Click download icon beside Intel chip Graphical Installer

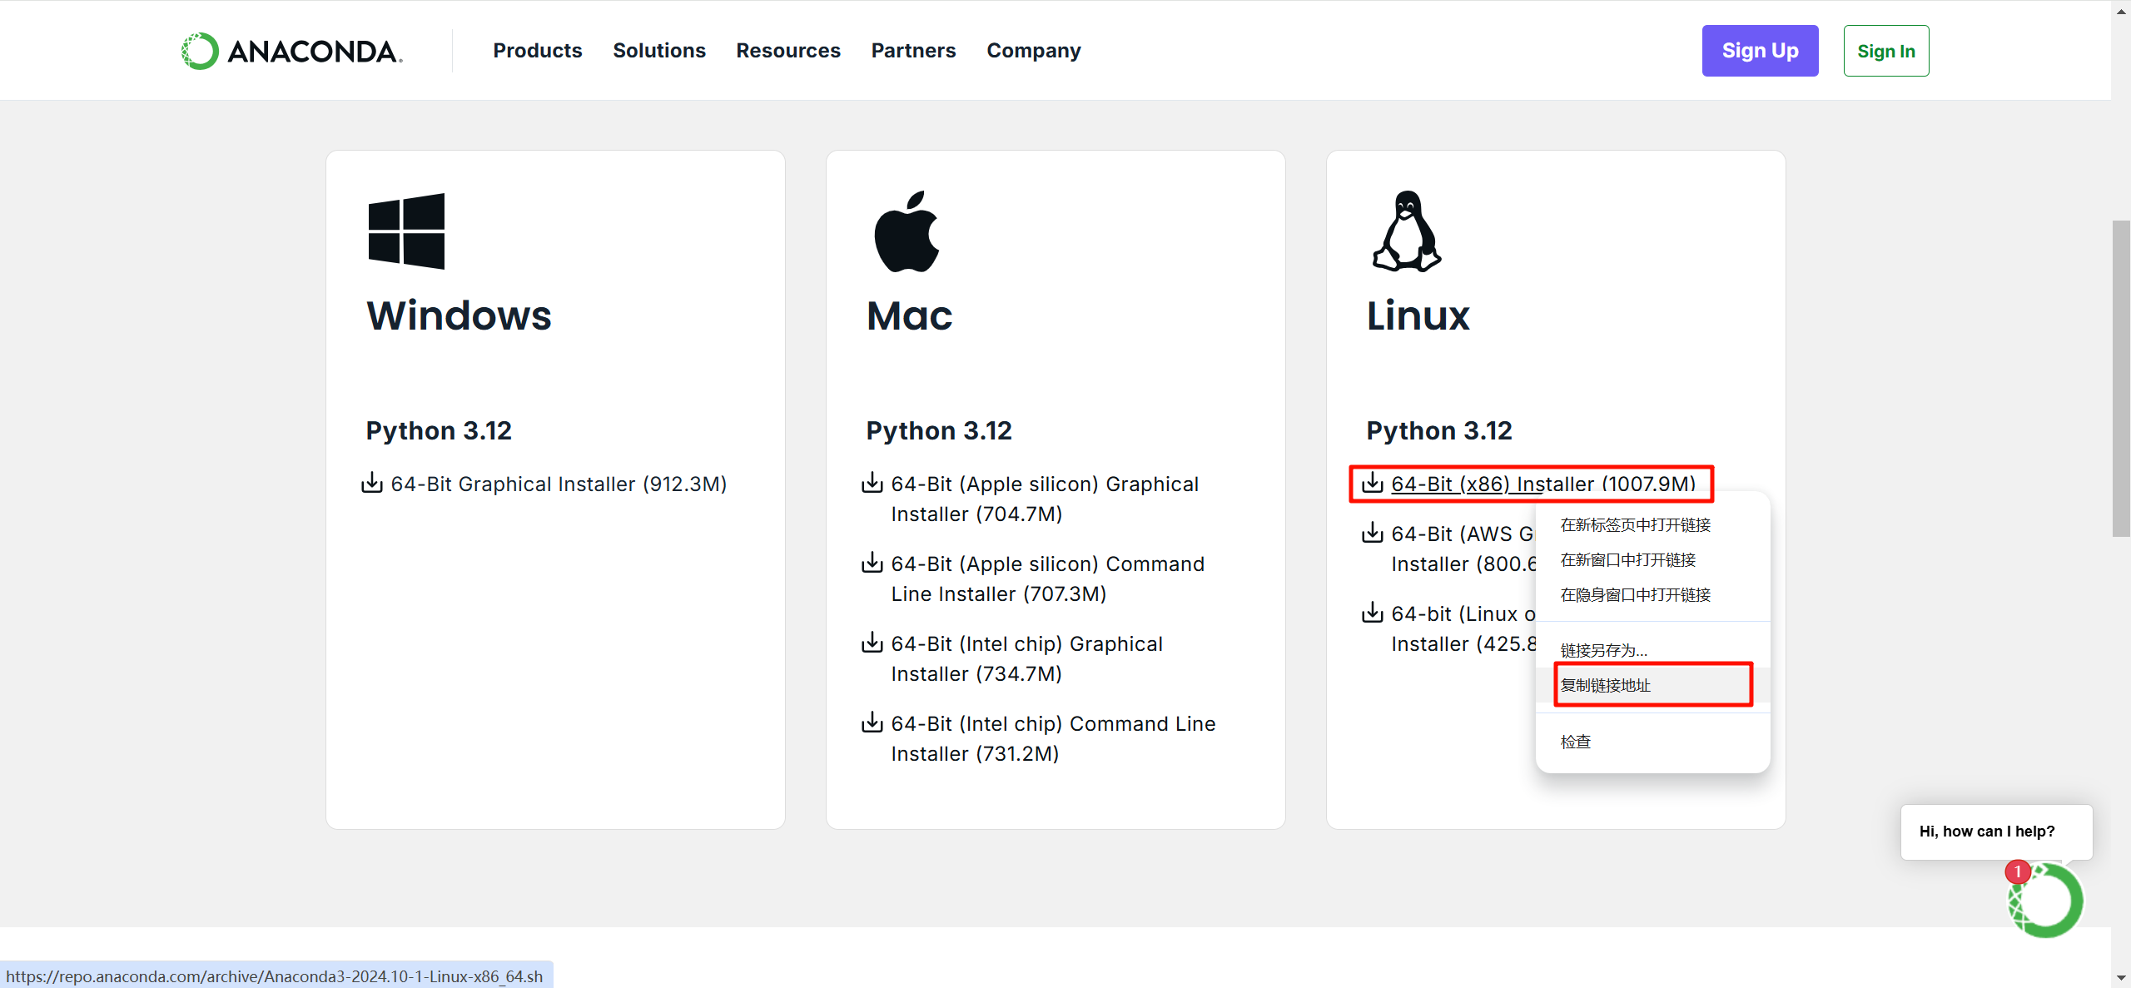pyautogui.click(x=872, y=643)
